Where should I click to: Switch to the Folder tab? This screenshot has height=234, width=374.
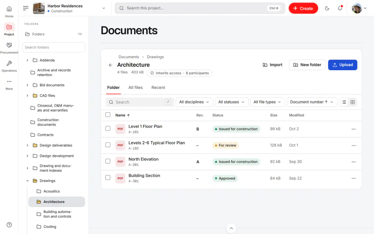[113, 88]
